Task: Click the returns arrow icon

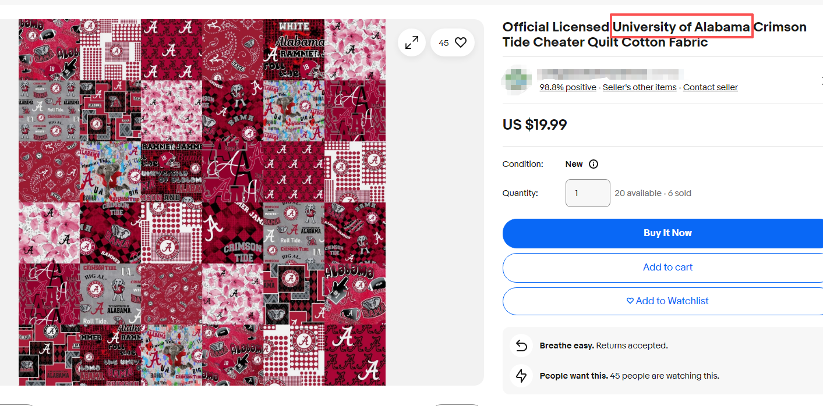Action: [x=521, y=346]
